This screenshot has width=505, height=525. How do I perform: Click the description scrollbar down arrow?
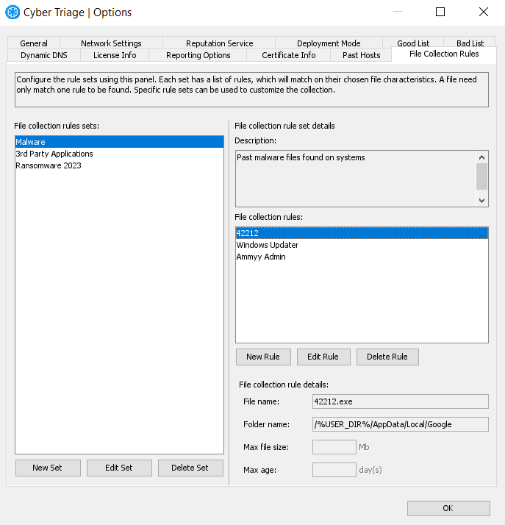481,201
